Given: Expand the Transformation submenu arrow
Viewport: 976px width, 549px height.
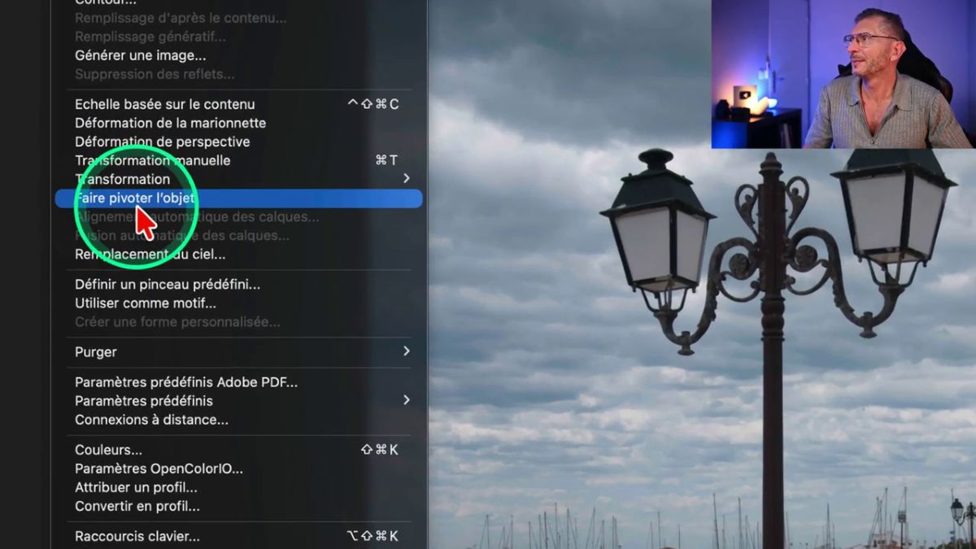Looking at the screenshot, I should [x=407, y=178].
